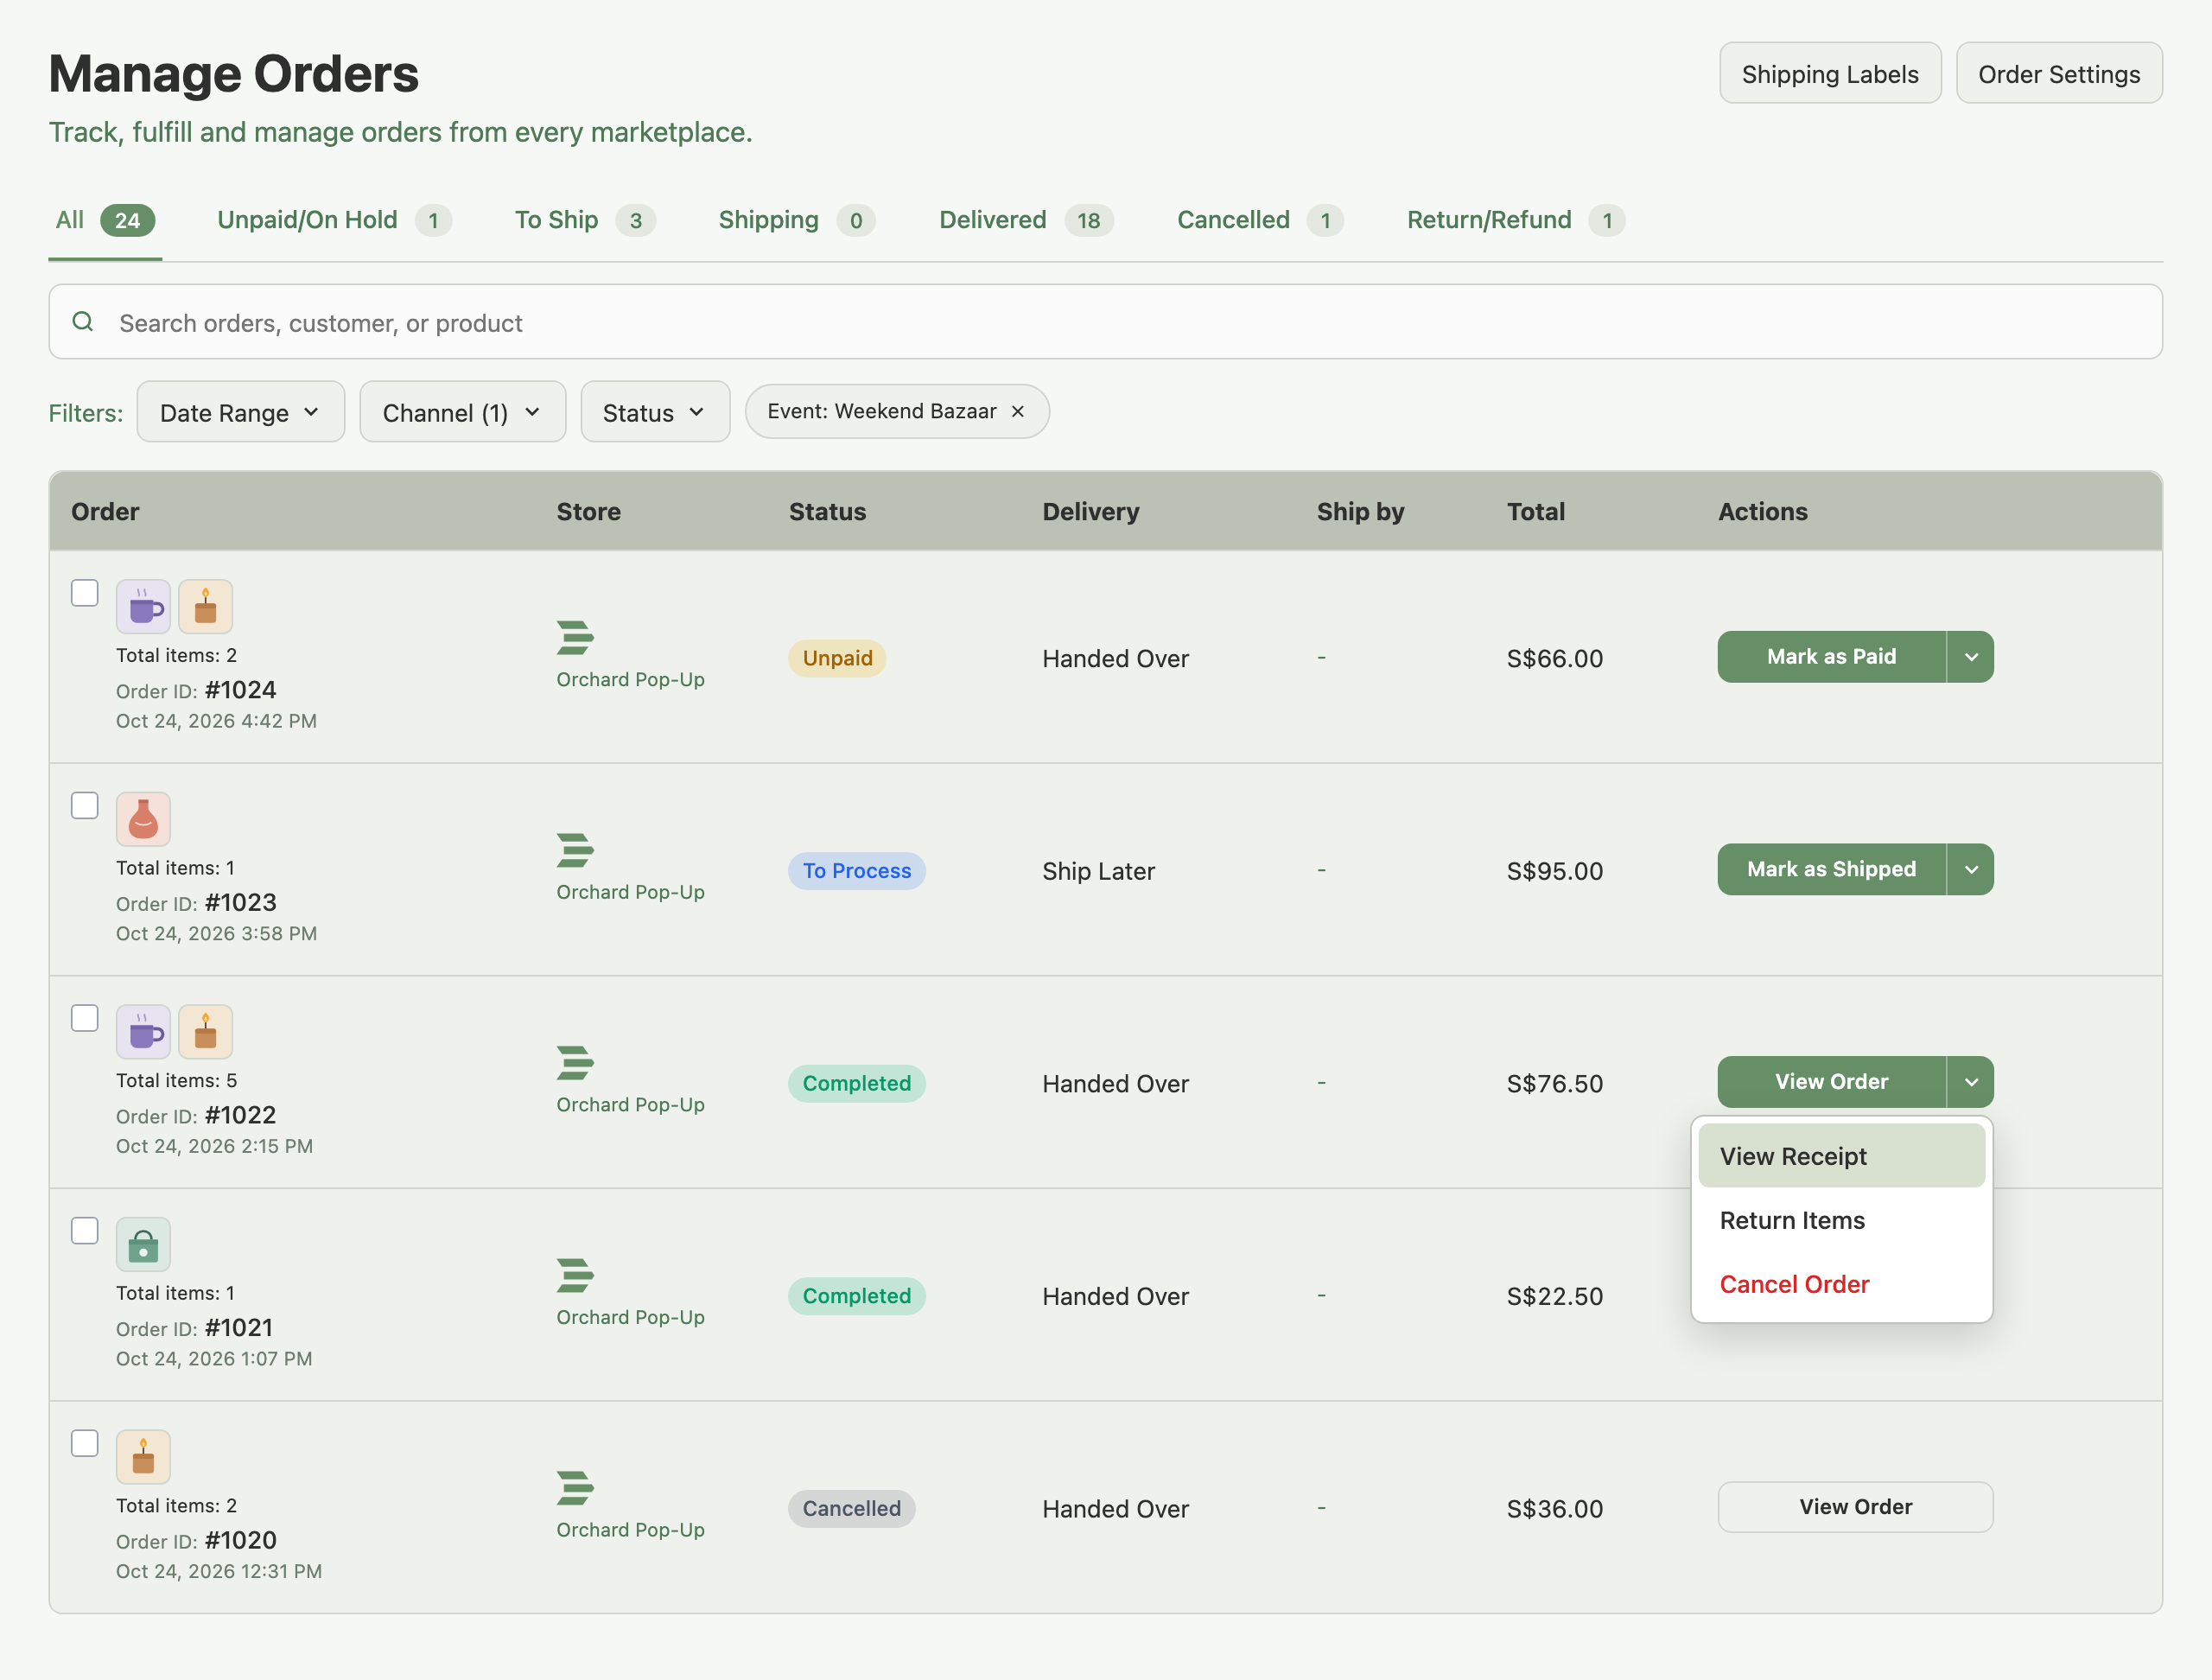Collapse the arrow next to order #1022's View Order

coord(1971,1082)
